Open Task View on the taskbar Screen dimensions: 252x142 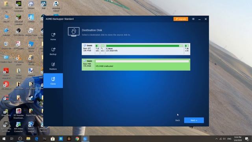pos(12,138)
